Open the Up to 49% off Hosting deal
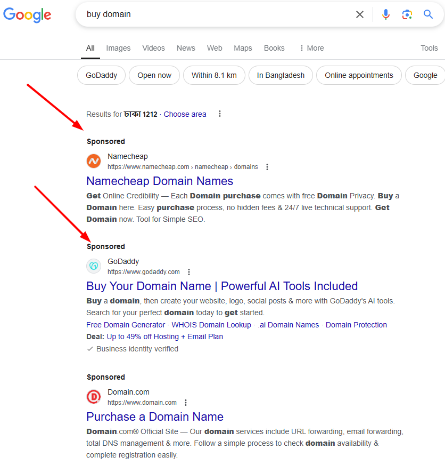This screenshot has width=445, height=465. (x=164, y=336)
